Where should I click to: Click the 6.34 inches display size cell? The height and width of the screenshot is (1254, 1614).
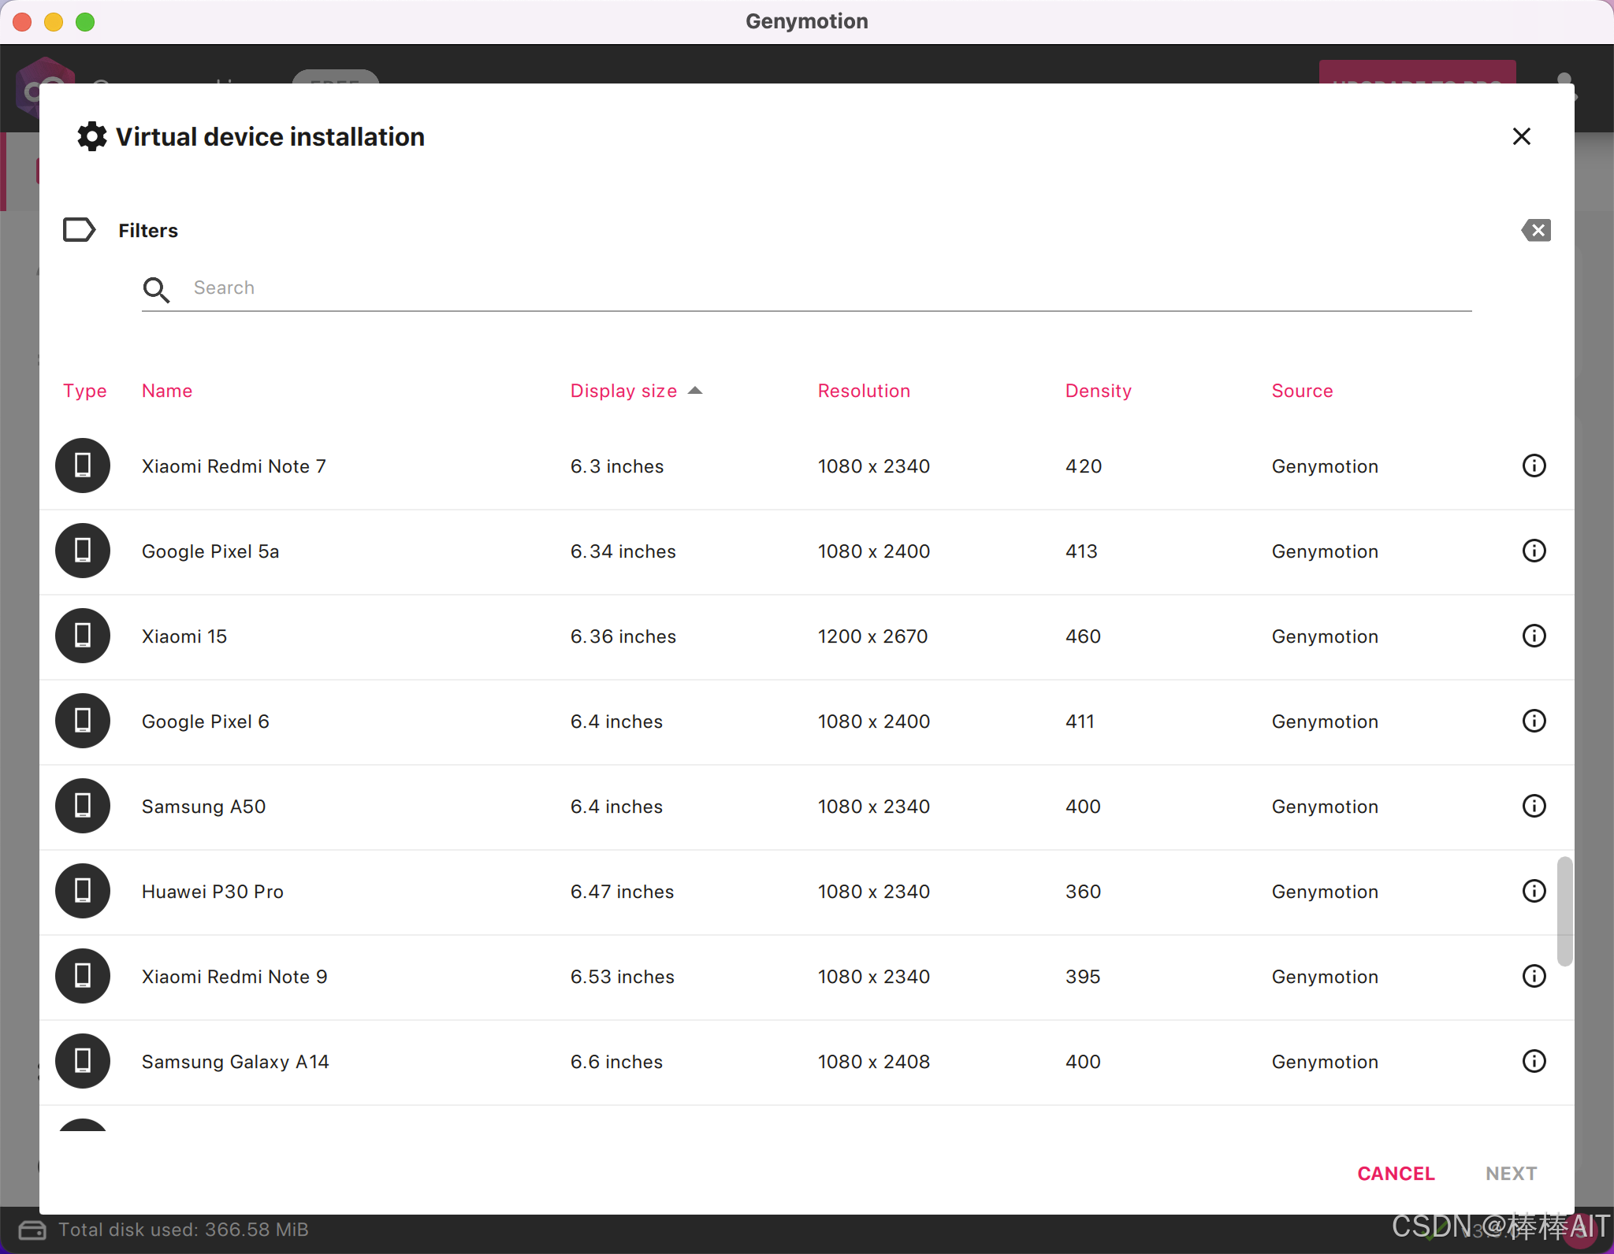(623, 551)
